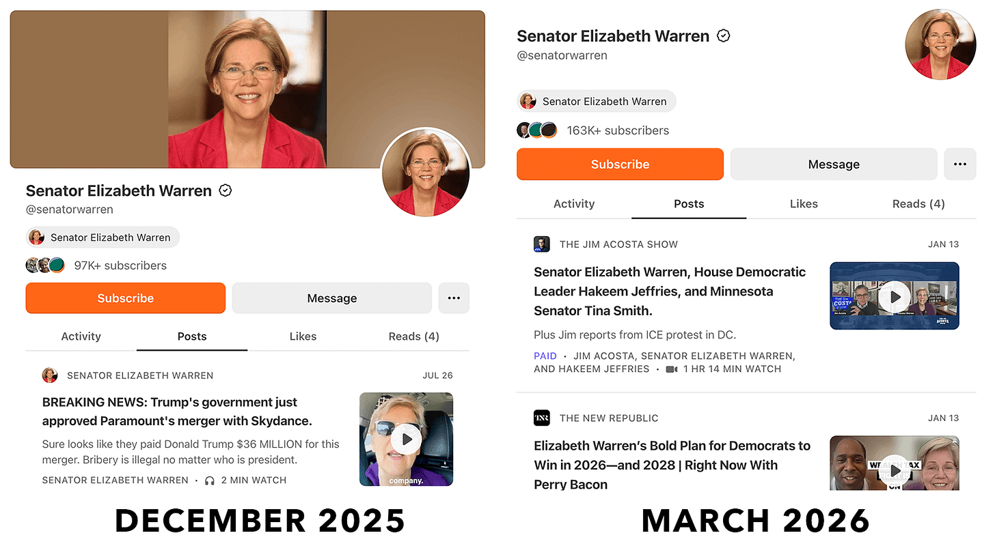Click The Jim Acosta Show publication icon

coord(542,244)
